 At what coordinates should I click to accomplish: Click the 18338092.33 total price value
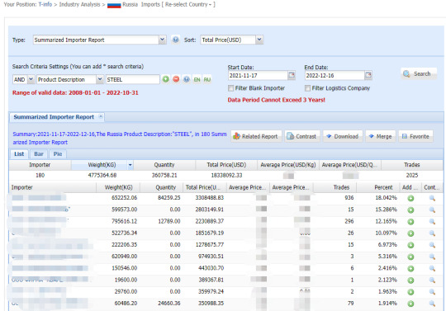[x=226, y=175]
